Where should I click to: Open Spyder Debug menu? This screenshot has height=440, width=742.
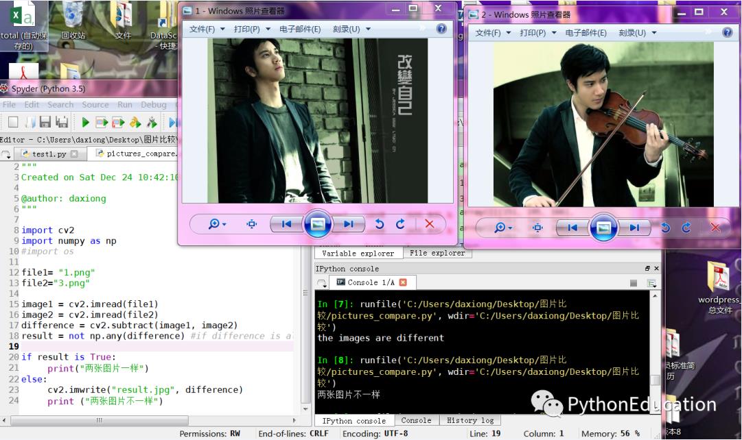point(153,104)
